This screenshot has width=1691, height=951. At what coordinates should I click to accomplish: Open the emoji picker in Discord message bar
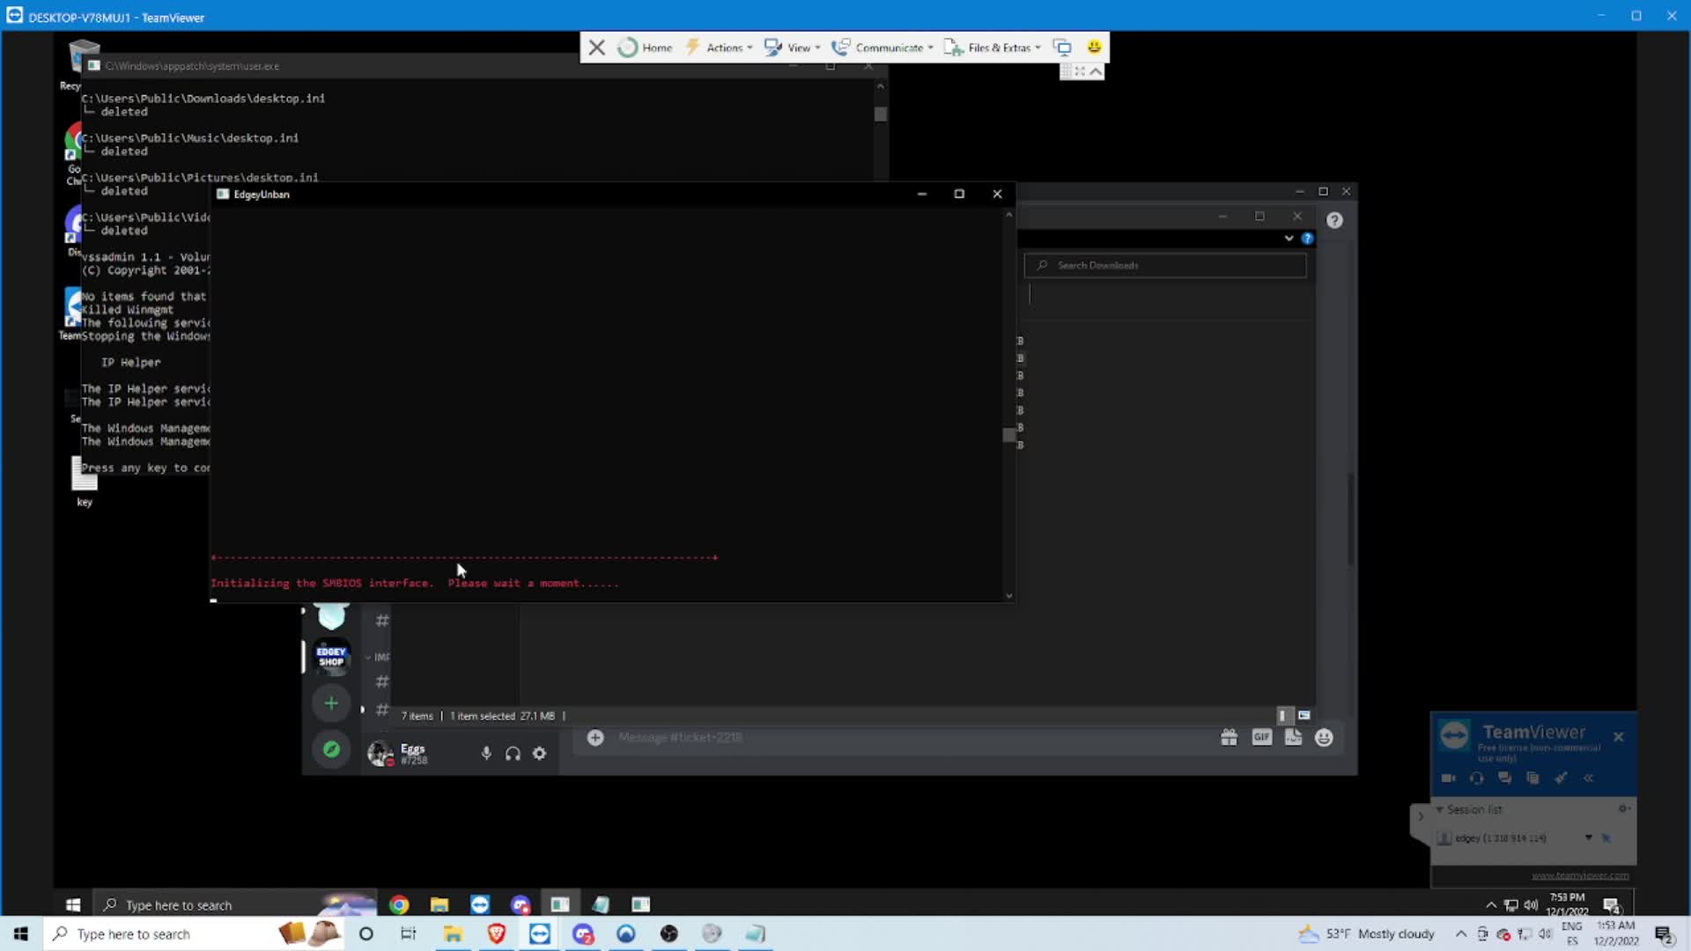[x=1324, y=737]
